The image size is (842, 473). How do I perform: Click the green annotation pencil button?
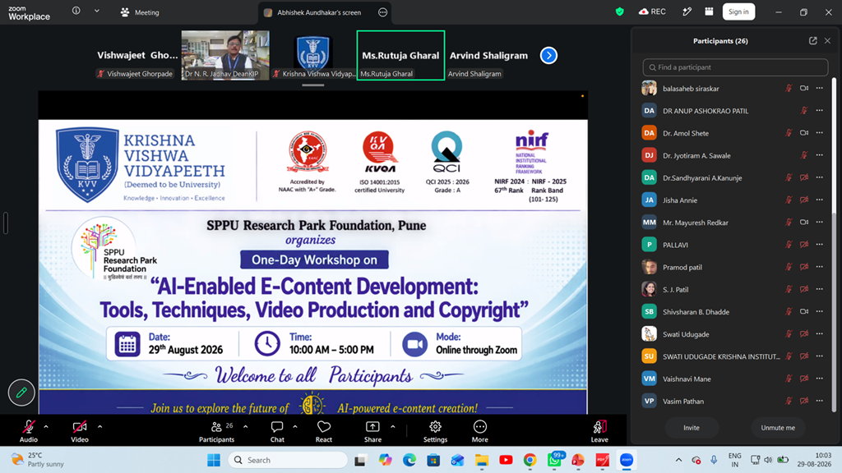[21, 393]
